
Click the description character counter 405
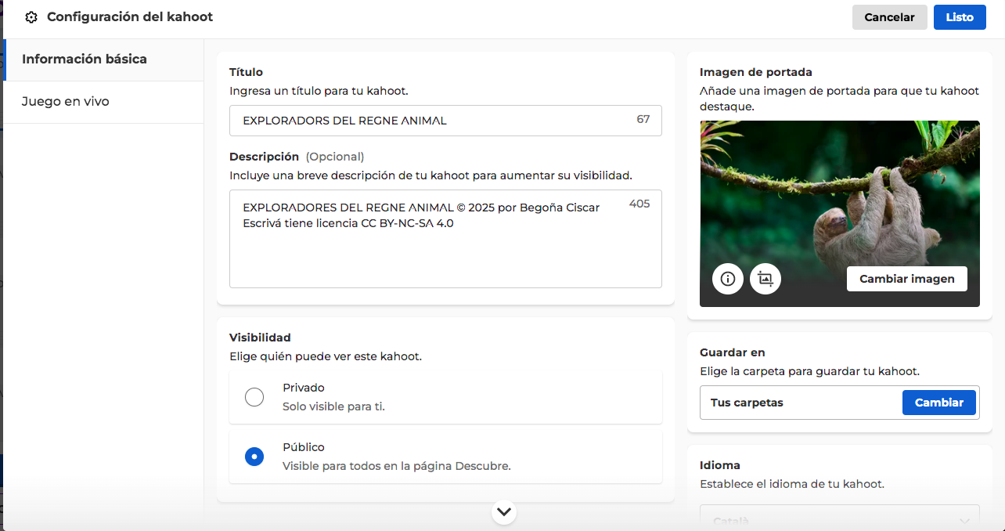639,204
